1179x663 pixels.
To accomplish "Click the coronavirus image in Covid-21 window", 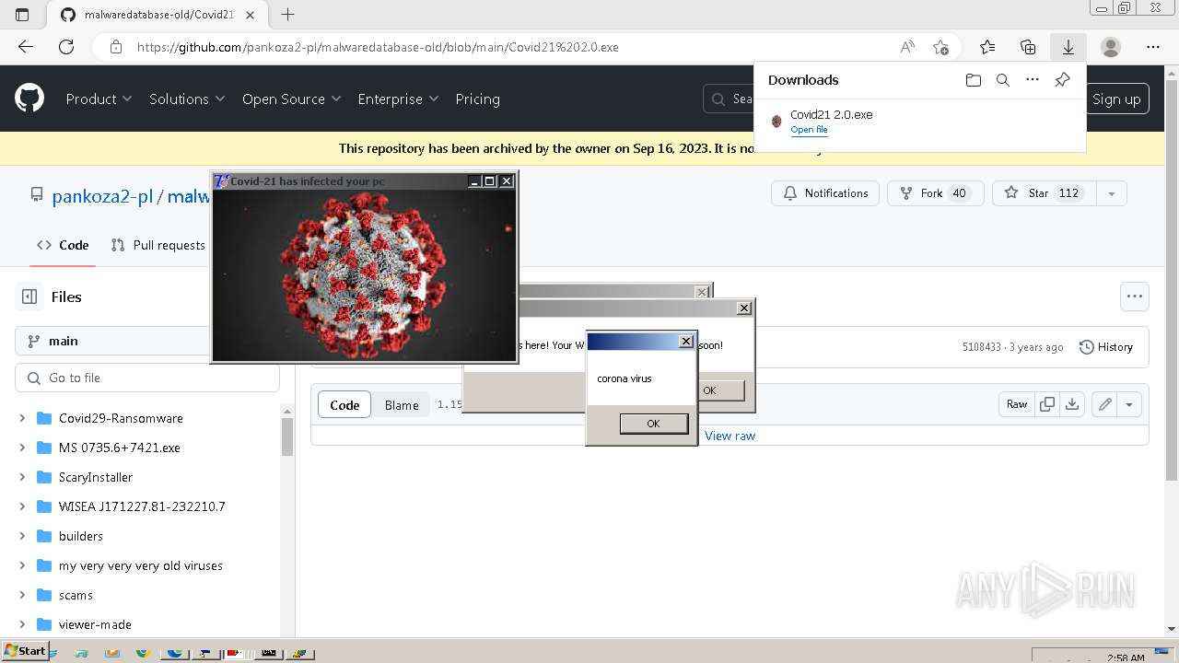I will pyautogui.click(x=365, y=275).
